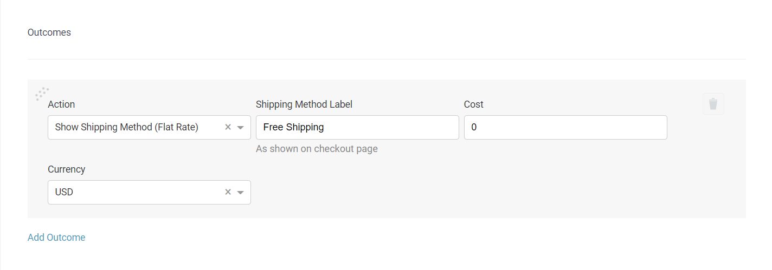The height and width of the screenshot is (270, 772).
Task: Click the dotted drag handle of the outcome row
Action: [x=42, y=94]
